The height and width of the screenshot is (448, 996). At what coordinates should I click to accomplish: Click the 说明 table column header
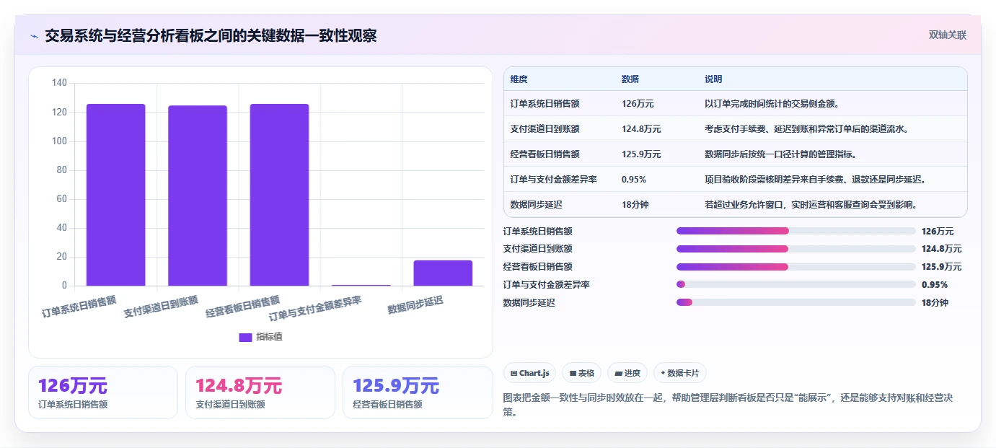713,79
